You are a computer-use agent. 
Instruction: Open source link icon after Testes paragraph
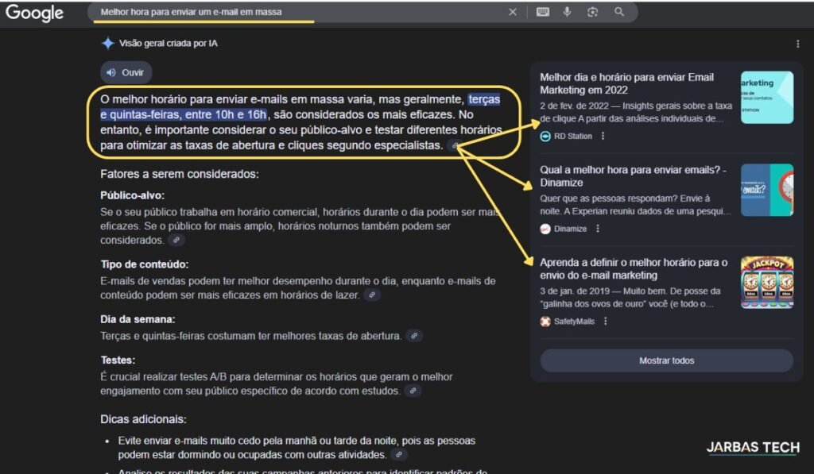tap(413, 391)
